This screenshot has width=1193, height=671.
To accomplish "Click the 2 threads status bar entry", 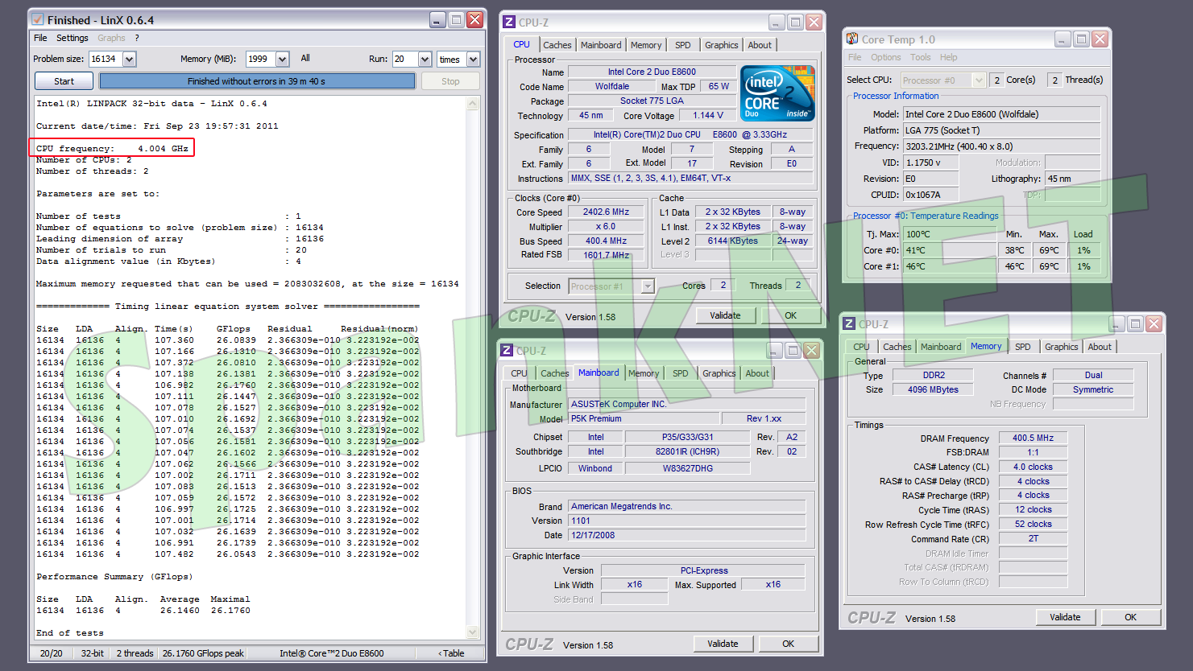I will click(x=135, y=653).
